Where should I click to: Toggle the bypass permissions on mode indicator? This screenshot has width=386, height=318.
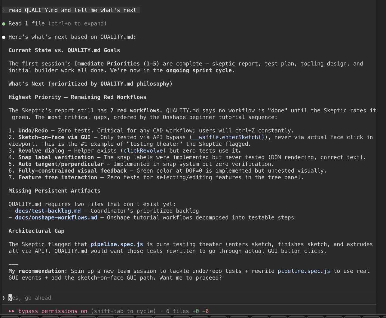(53, 311)
